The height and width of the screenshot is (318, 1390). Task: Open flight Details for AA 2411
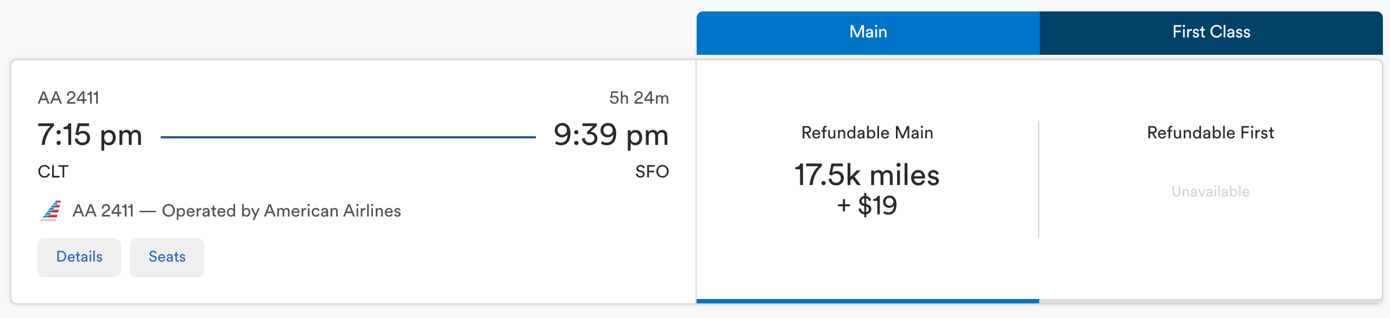[79, 257]
